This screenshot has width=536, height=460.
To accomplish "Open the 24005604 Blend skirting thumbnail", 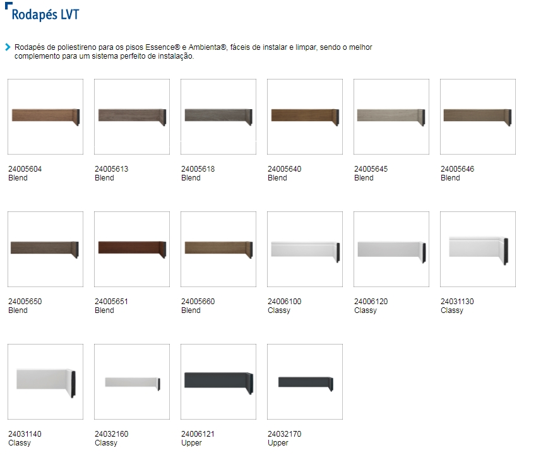I will point(45,117).
